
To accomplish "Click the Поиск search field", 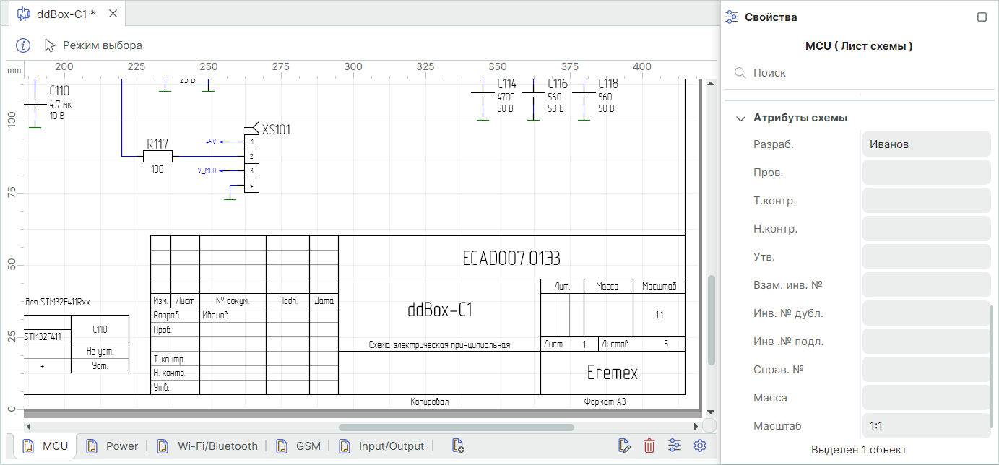I will 860,73.
